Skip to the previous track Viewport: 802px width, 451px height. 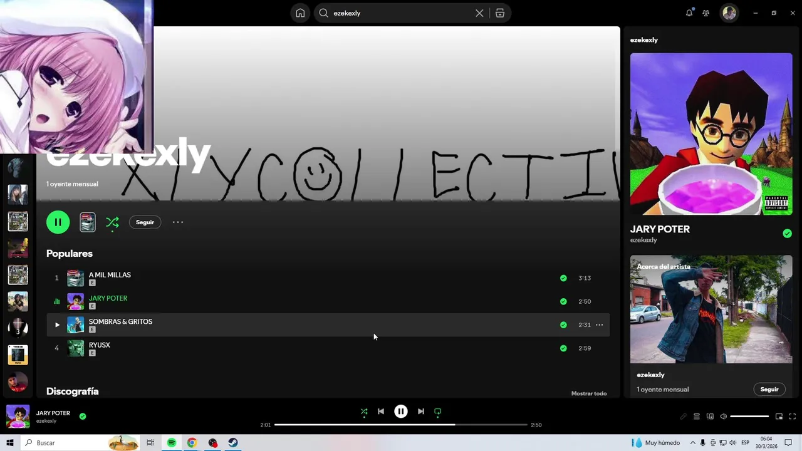tap(381, 412)
